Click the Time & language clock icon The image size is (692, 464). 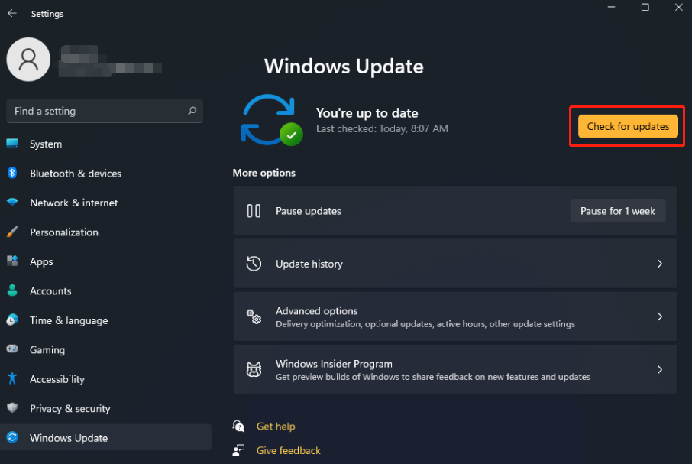coord(12,320)
